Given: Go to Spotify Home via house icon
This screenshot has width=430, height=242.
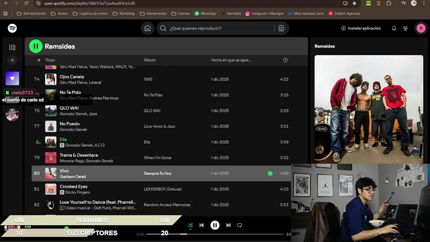Looking at the screenshot, I should (x=147, y=28).
